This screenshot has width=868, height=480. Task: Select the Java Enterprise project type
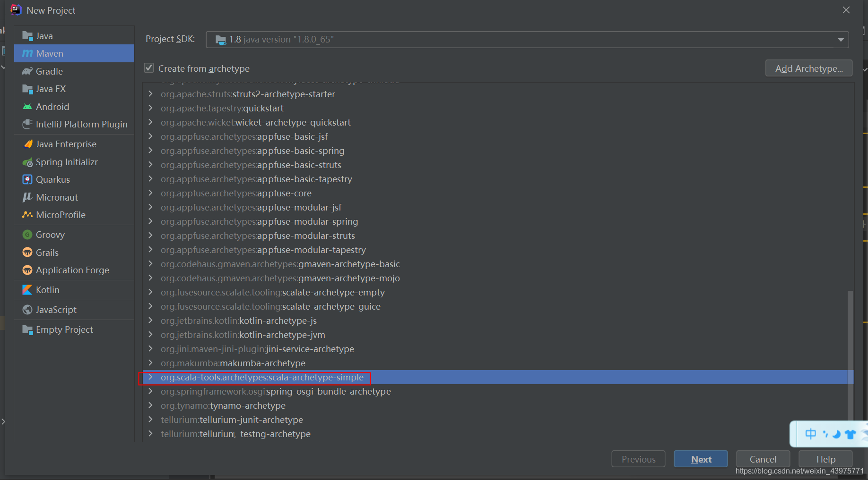tap(74, 144)
